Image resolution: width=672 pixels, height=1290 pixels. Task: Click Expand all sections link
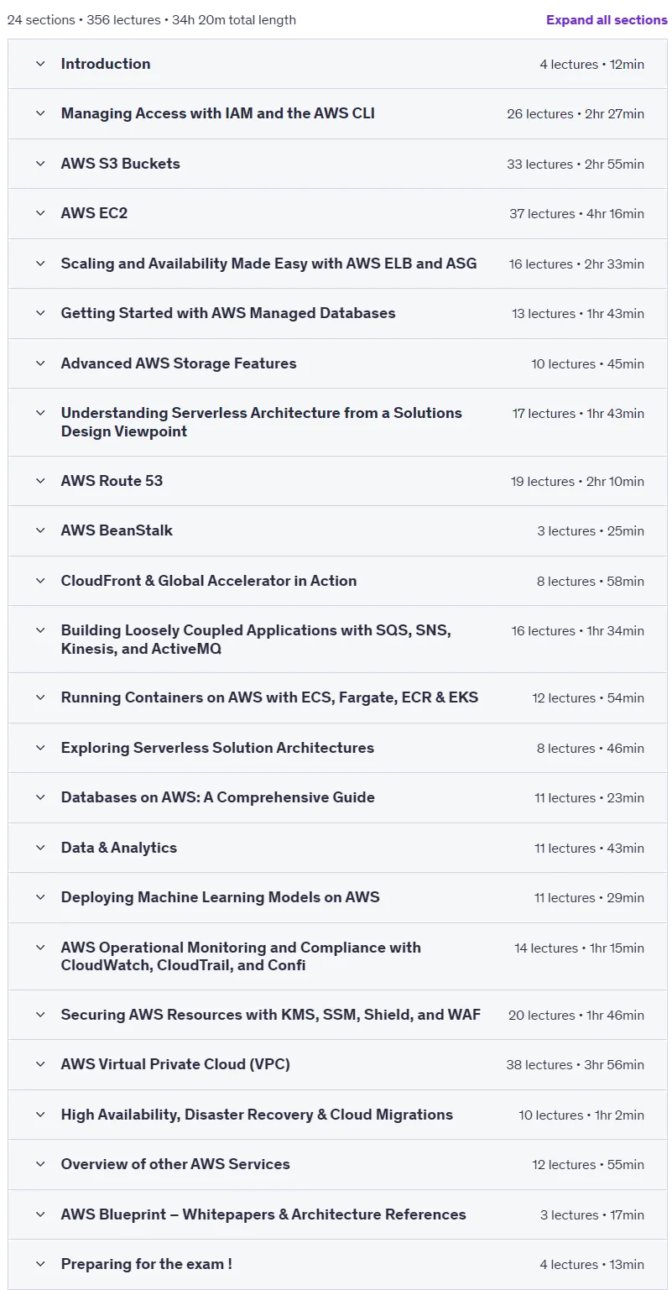(x=607, y=19)
